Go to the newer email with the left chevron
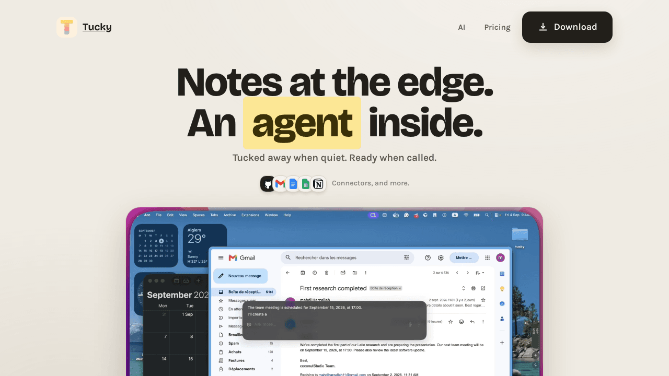The width and height of the screenshot is (669, 376). [x=457, y=273]
